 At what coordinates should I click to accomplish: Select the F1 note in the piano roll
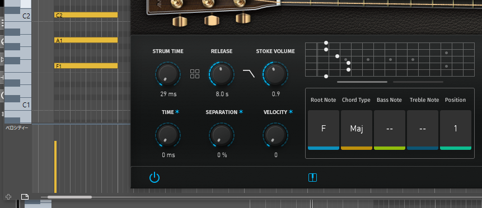coord(86,66)
